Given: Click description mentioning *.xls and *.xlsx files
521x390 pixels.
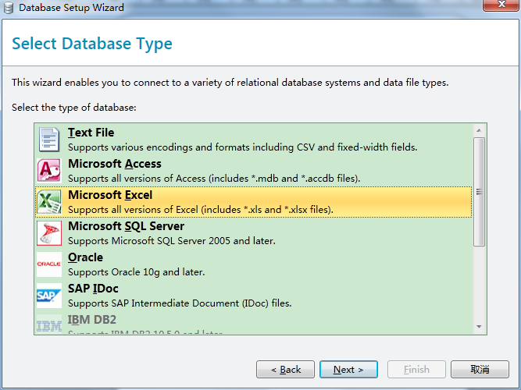Looking at the screenshot, I should pos(201,210).
